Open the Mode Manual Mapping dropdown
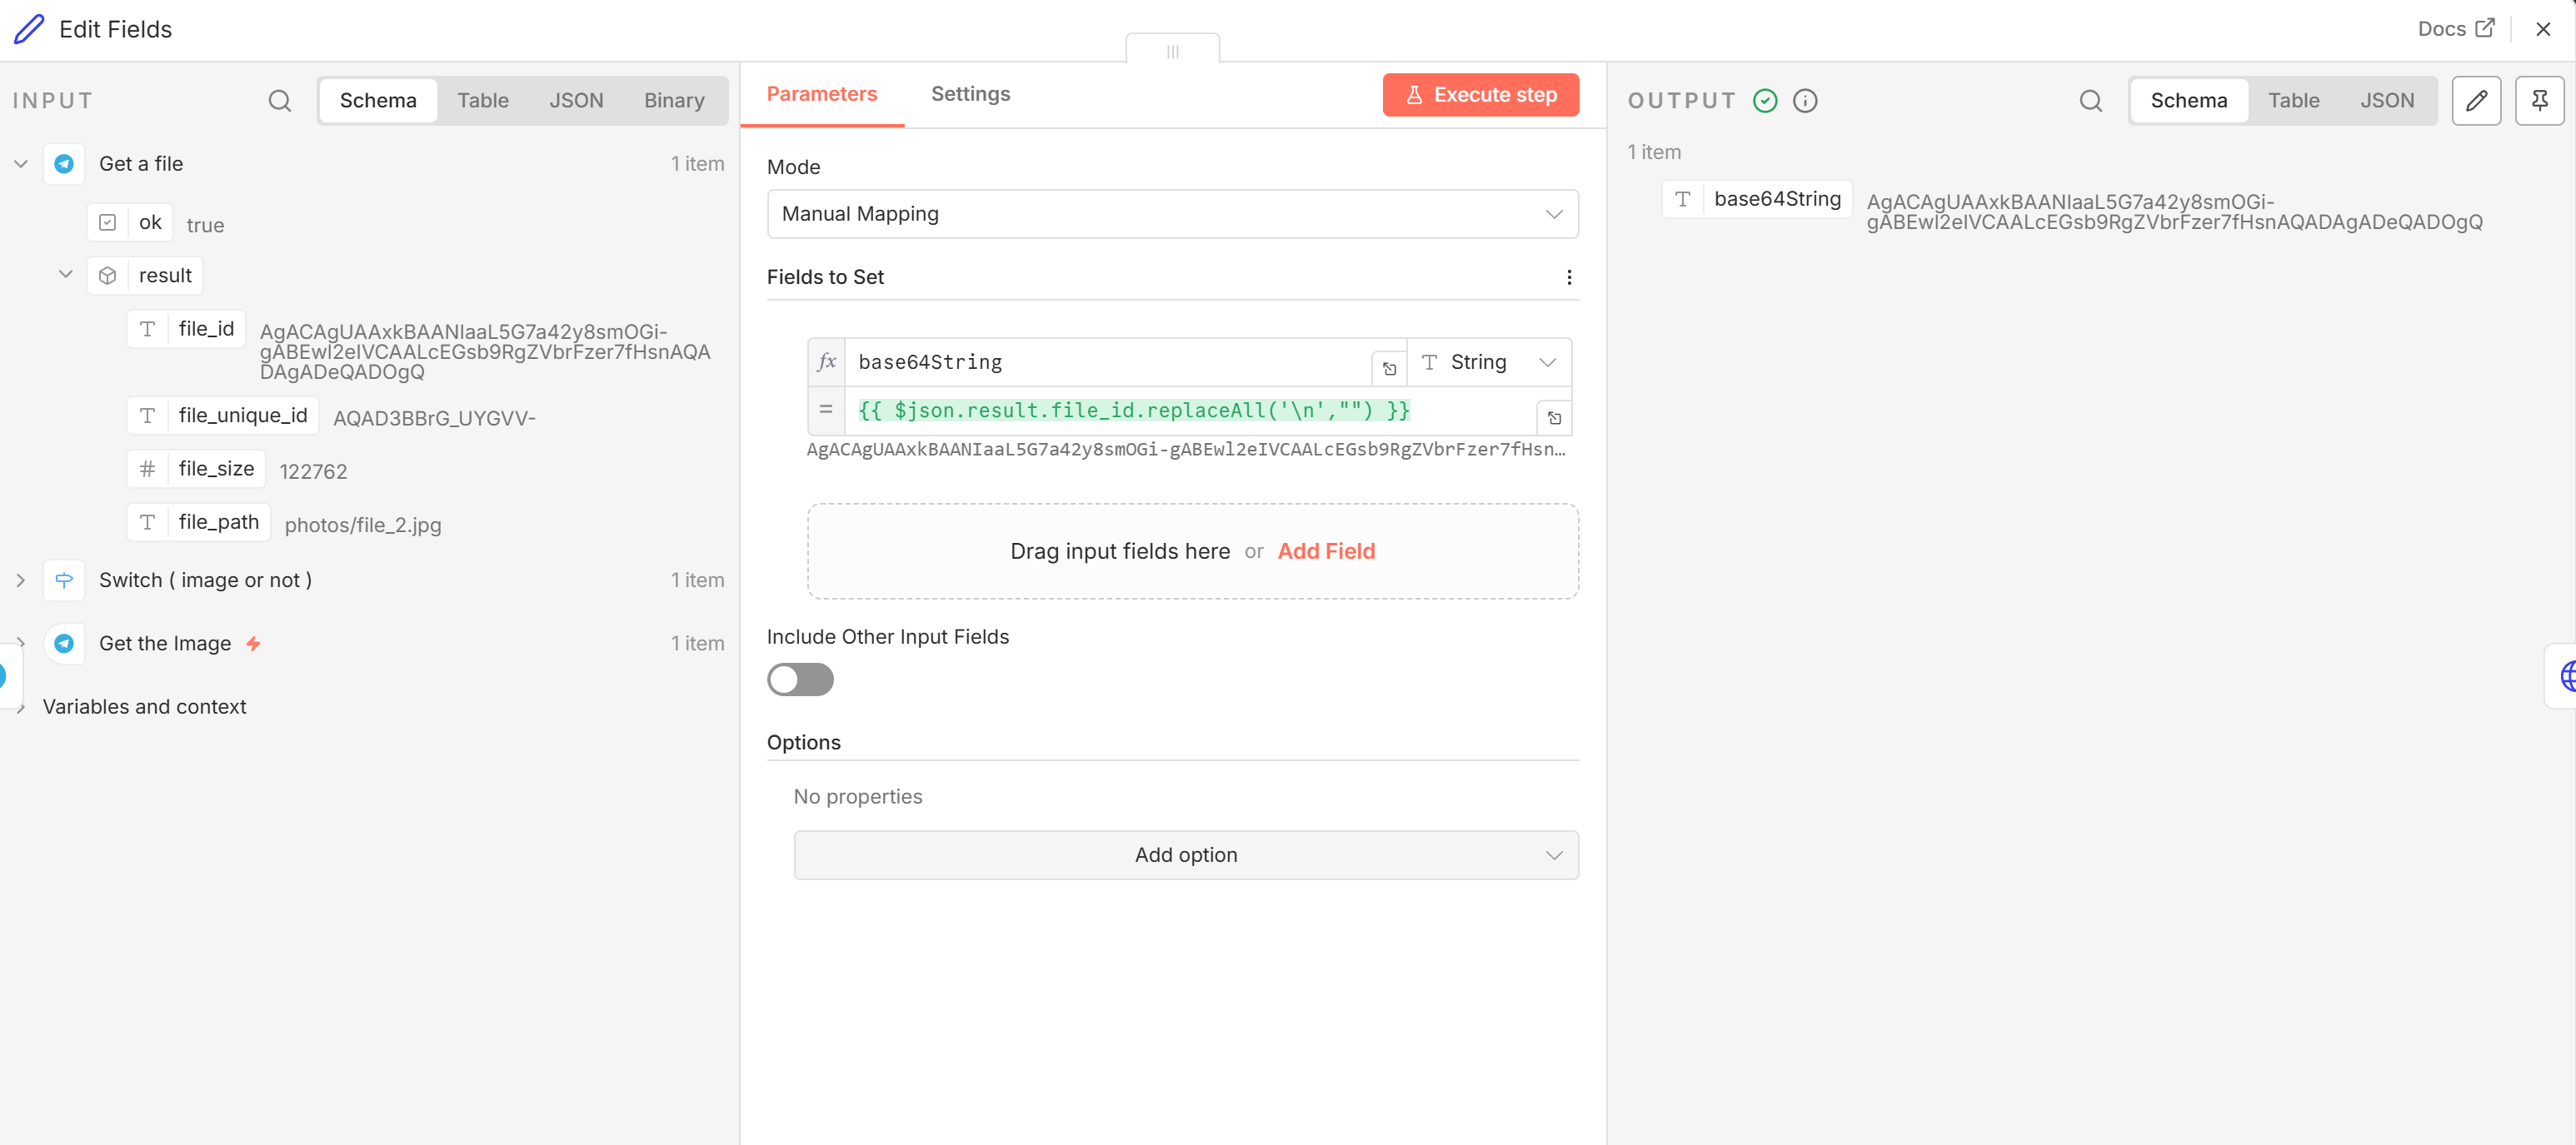This screenshot has width=2576, height=1145. coord(1172,214)
